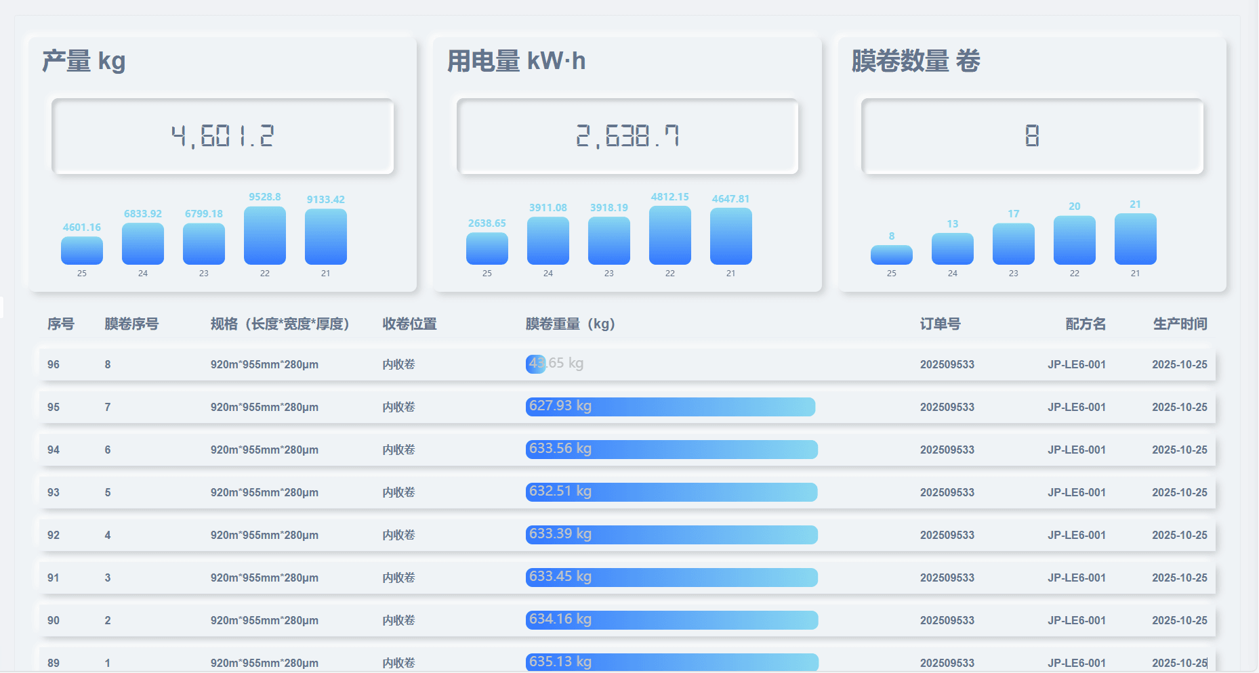Click the 920m*955mm*280μm spec in row 93

(265, 492)
